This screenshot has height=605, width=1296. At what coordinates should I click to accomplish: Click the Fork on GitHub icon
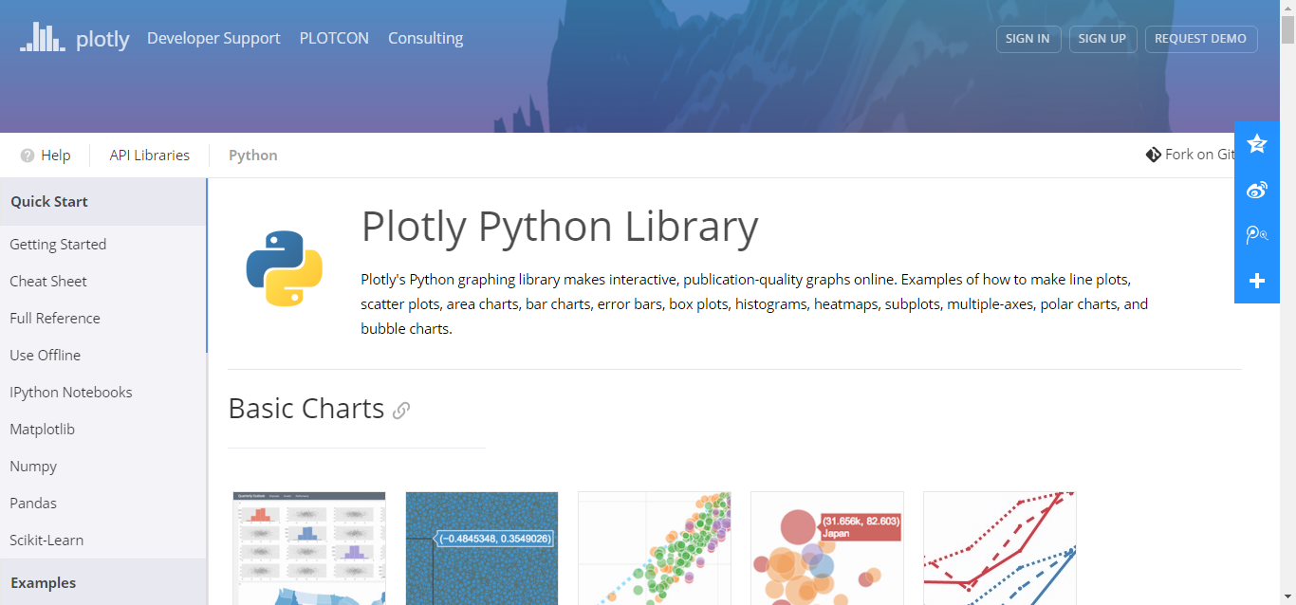pos(1153,154)
